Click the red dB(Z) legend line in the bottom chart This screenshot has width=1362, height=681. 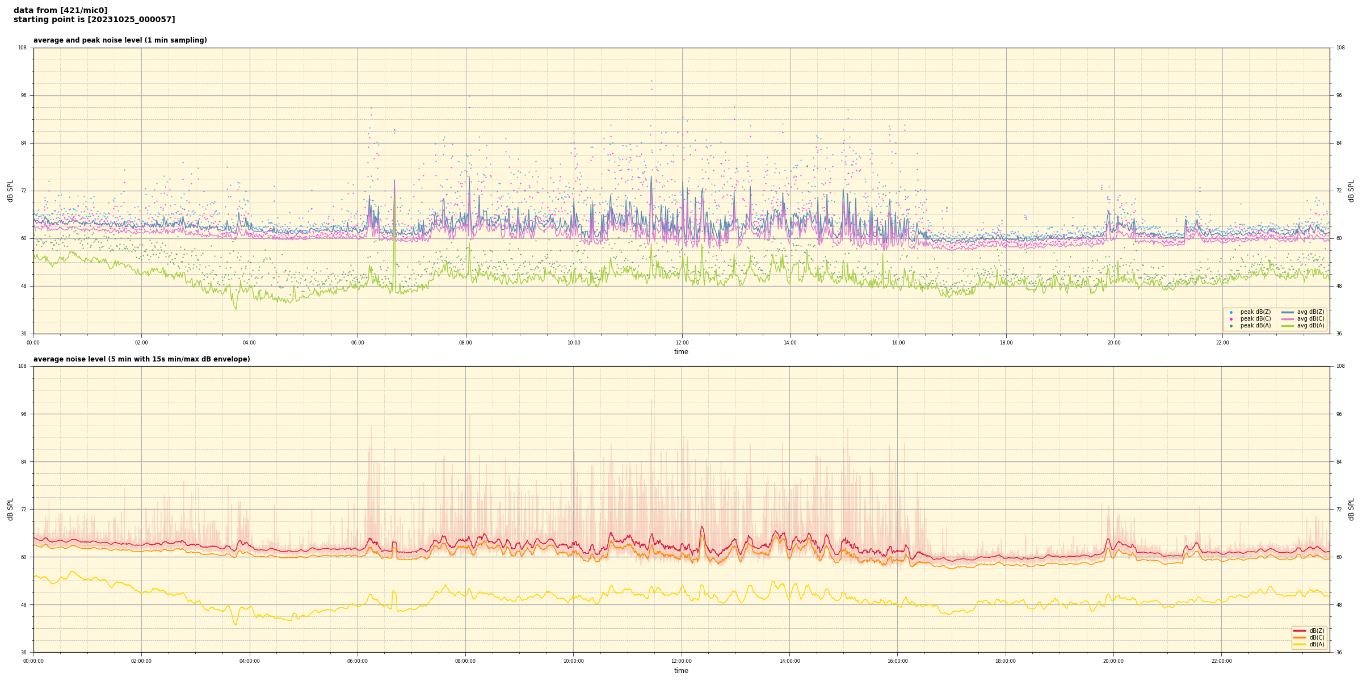(x=1300, y=630)
